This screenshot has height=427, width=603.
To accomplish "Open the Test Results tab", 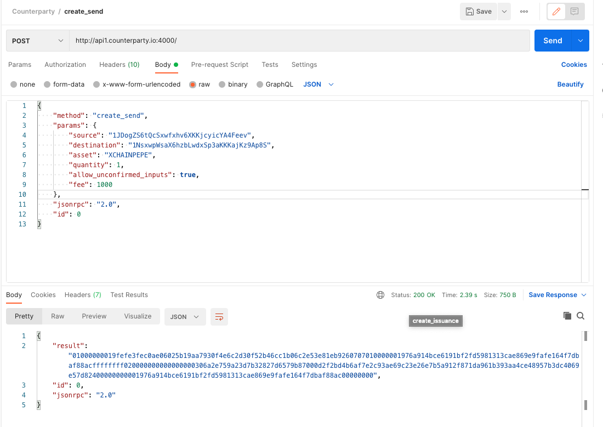I will [129, 295].
